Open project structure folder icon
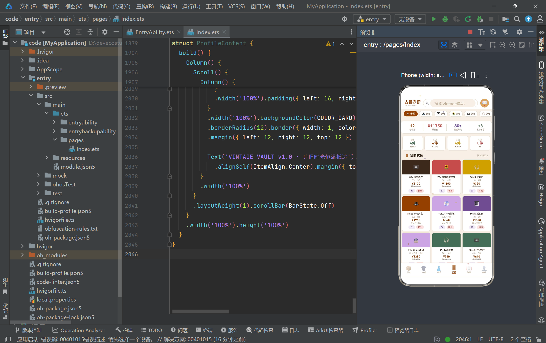Screen dimensions: 546x343 click(505, 19)
